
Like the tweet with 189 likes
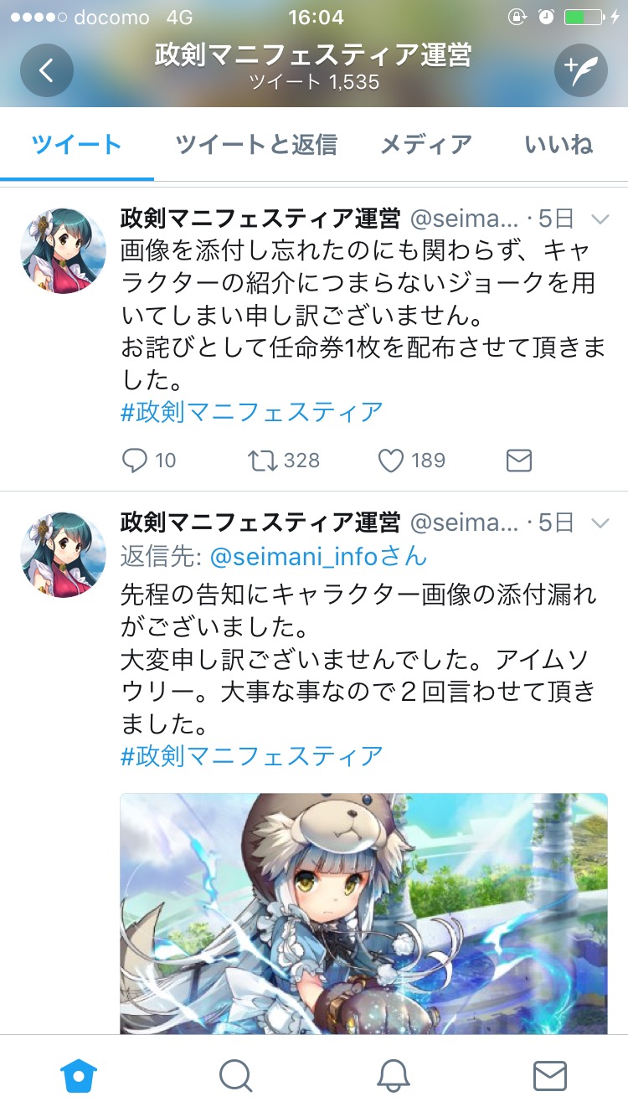point(412,461)
